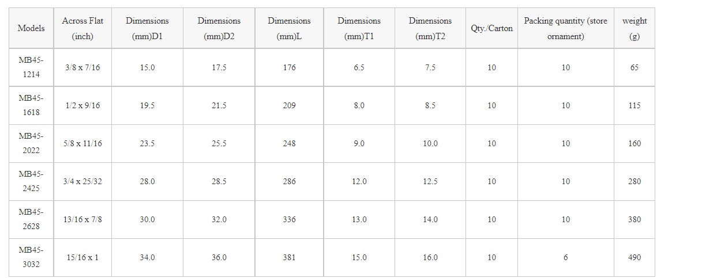Select the weight (g) column header
Screen dimensions: 717x278
pyautogui.click(x=635, y=28)
